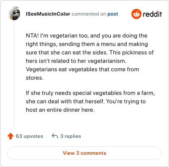Follow the blue "post" link
The image size is (169, 167).
pos(113,14)
